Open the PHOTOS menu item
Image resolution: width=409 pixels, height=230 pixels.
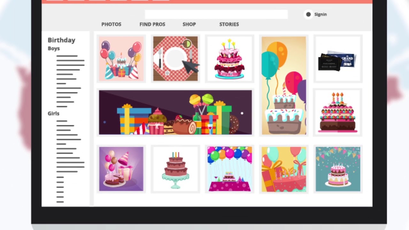(111, 24)
